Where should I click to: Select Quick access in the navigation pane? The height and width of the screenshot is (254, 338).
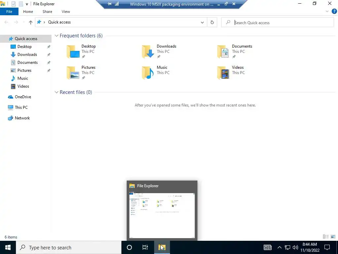(x=26, y=39)
